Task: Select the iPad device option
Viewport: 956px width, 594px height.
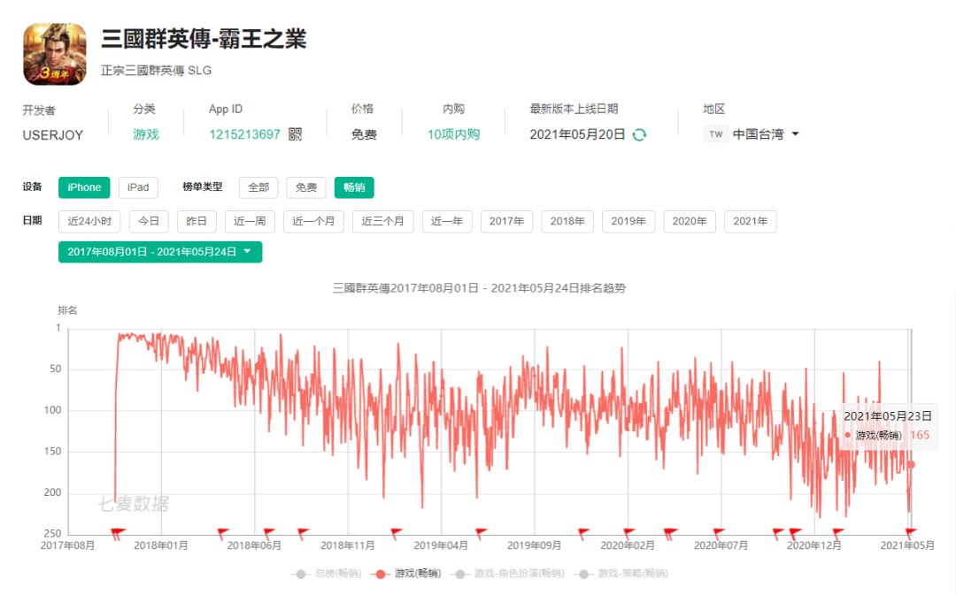Action: 138,187
